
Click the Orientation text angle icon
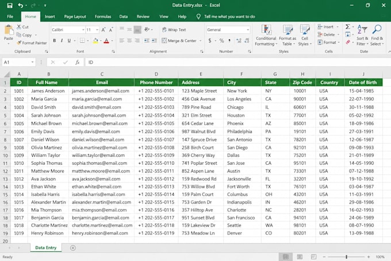pos(147,29)
